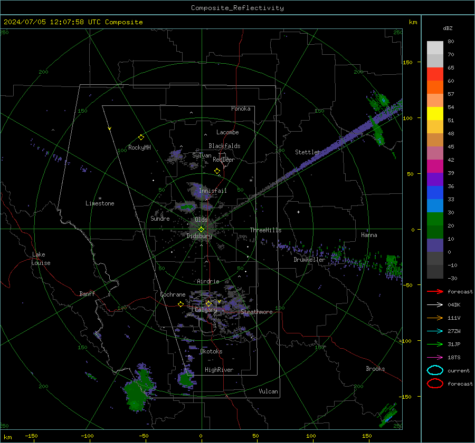The height and width of the screenshot is (443, 475).
Task: Click the Drumheller label
Action: tap(309, 260)
